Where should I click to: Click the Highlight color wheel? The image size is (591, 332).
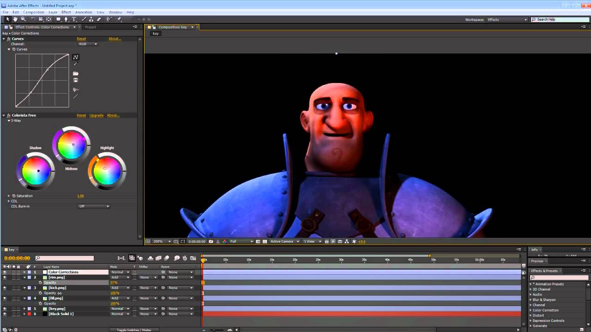107,171
